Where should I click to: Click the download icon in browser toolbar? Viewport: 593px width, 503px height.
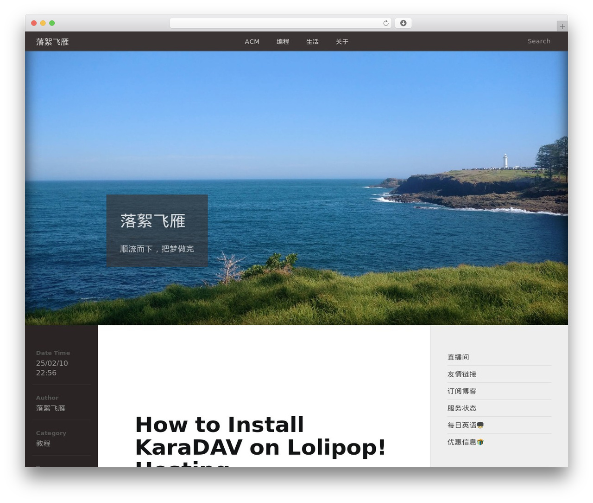pos(403,23)
